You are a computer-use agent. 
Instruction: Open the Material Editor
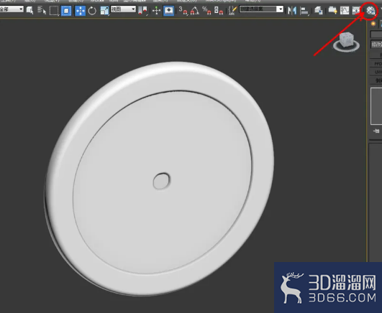coord(370,11)
